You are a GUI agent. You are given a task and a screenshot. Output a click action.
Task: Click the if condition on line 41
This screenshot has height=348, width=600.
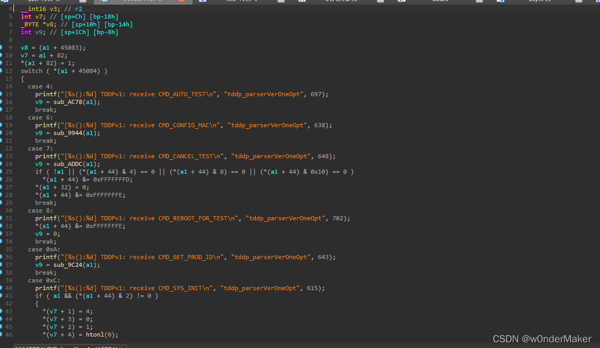[96, 296]
